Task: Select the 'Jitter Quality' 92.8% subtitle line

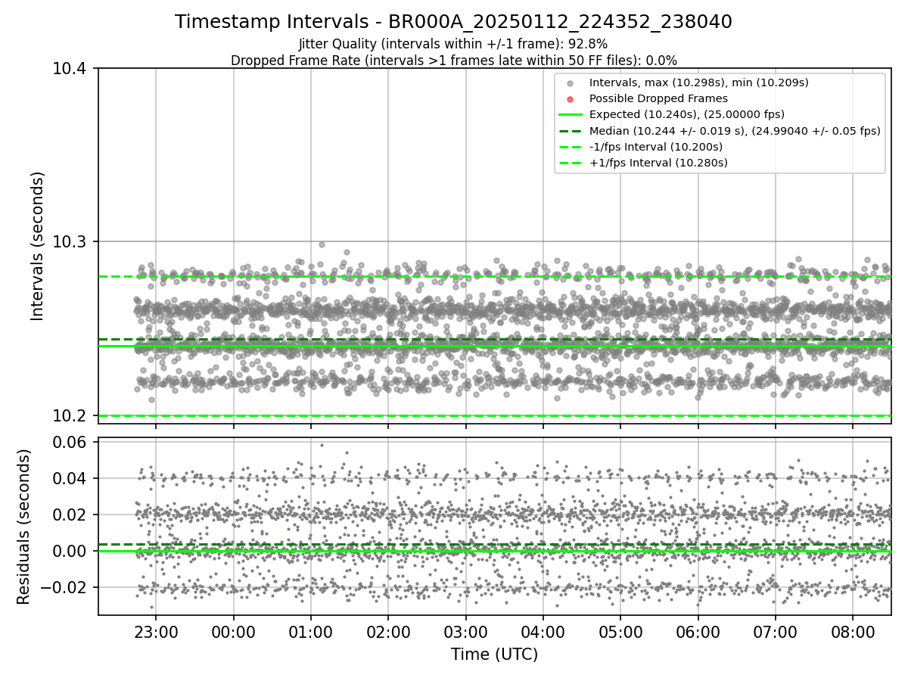Action: pos(453,44)
